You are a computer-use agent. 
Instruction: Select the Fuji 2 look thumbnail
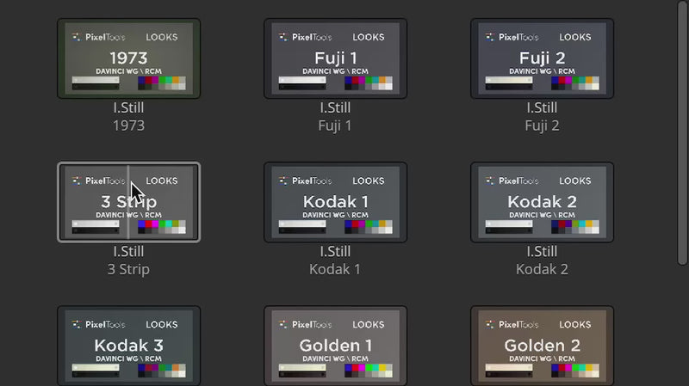[x=542, y=58]
